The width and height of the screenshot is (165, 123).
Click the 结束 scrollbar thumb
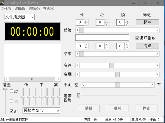point(82,54)
